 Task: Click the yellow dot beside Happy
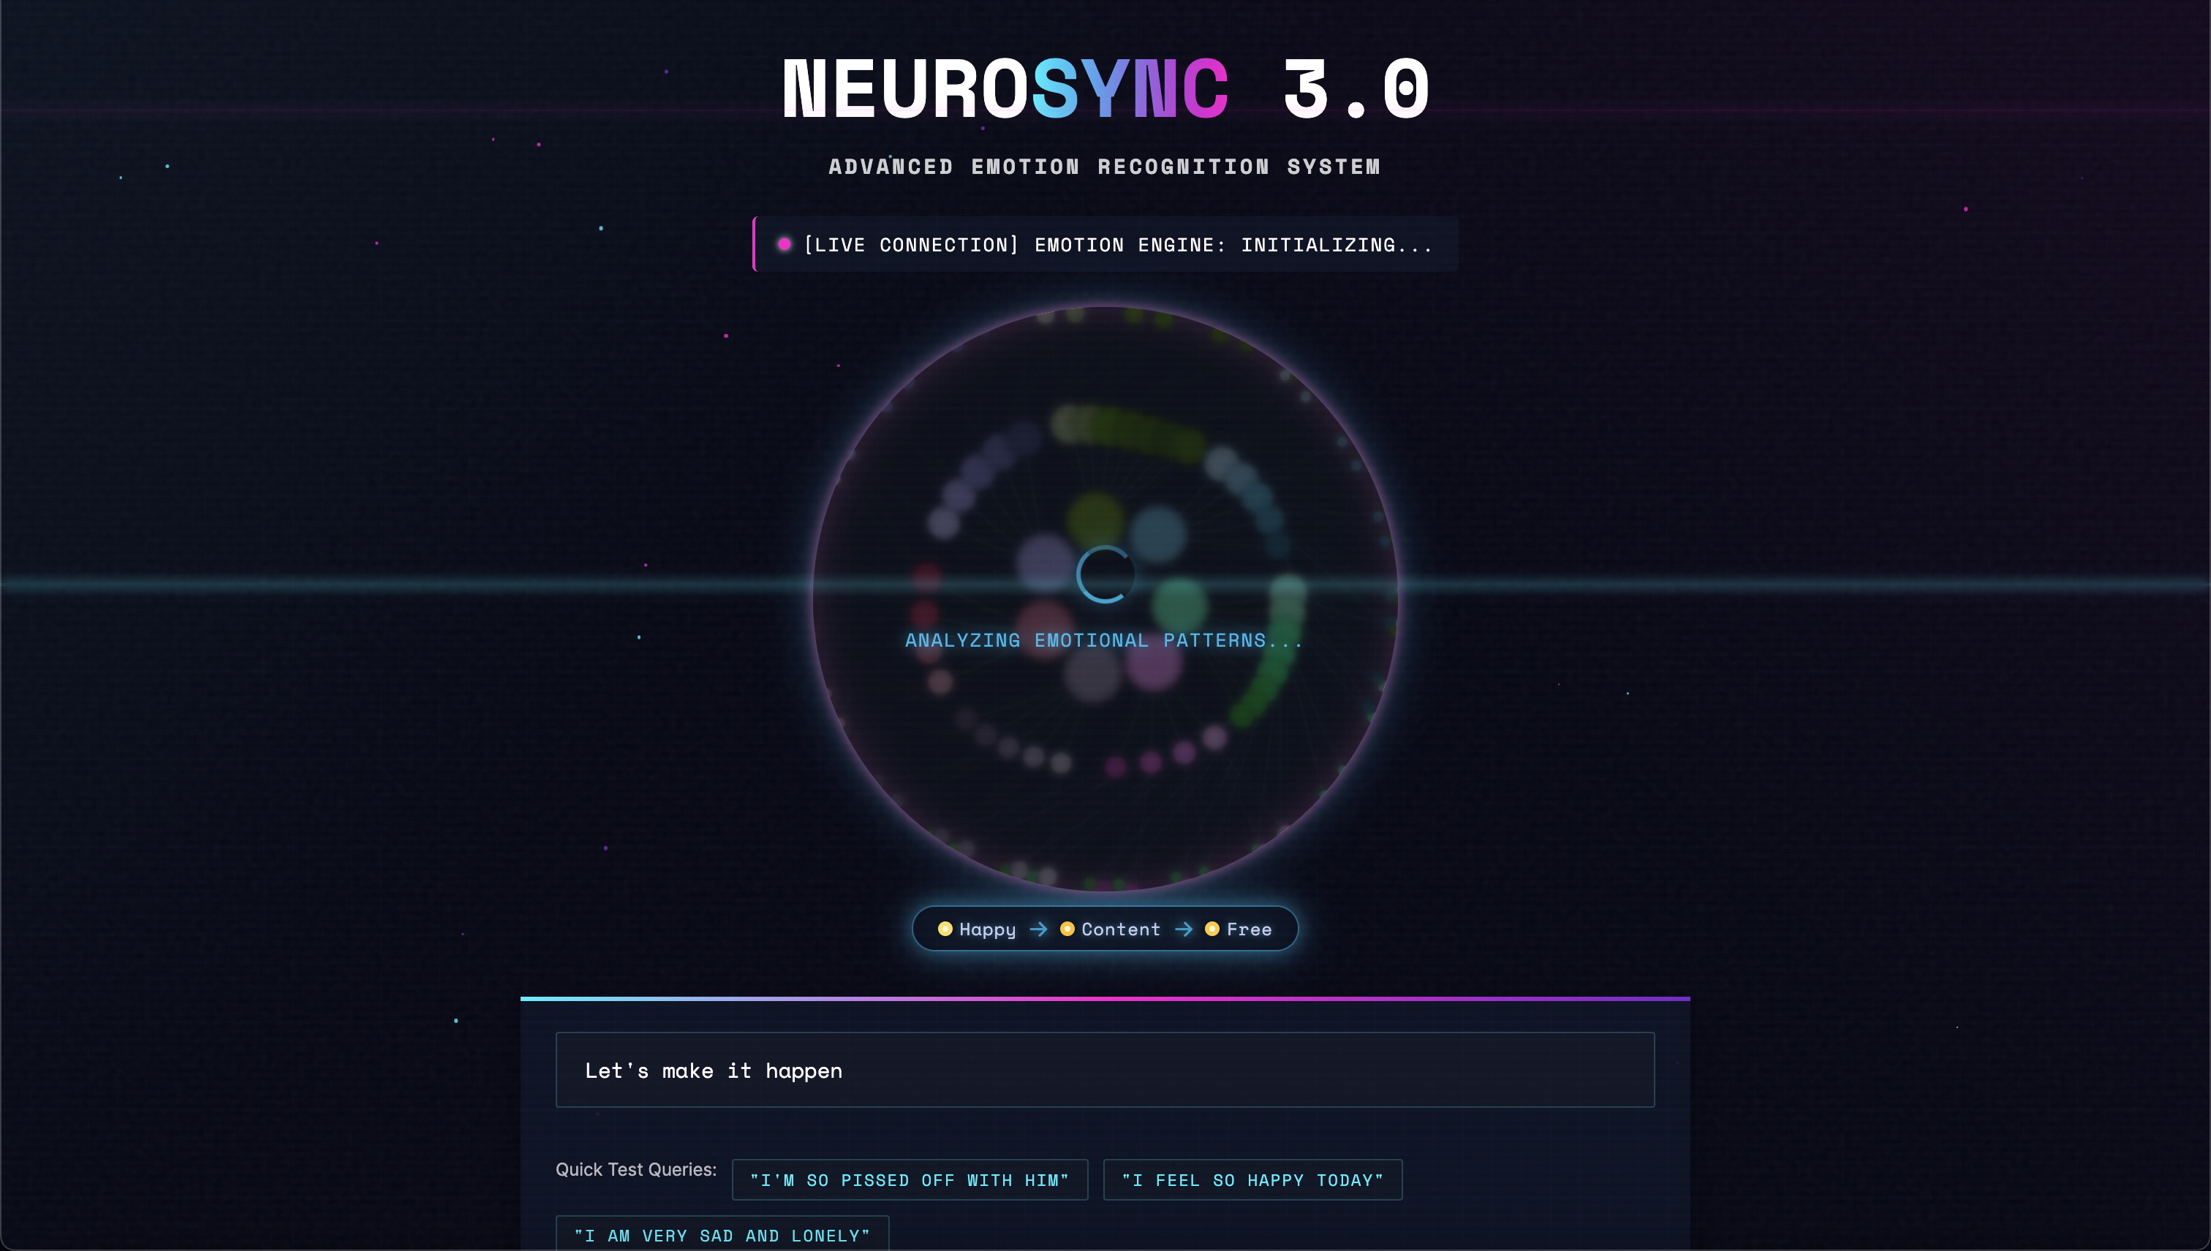pos(945,929)
